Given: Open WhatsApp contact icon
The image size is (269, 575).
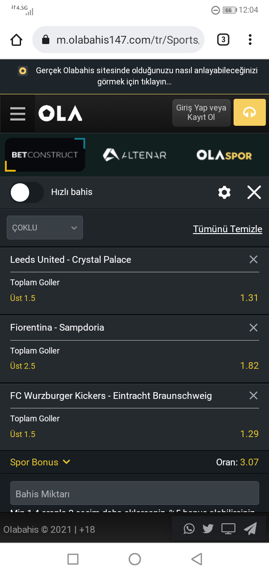Looking at the screenshot, I should click(x=189, y=529).
